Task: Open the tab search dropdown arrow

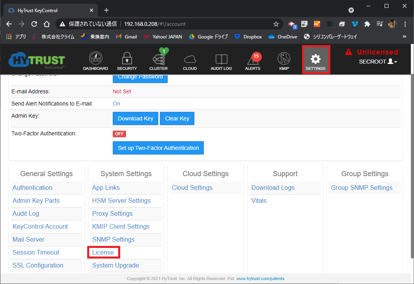Action: (351, 10)
